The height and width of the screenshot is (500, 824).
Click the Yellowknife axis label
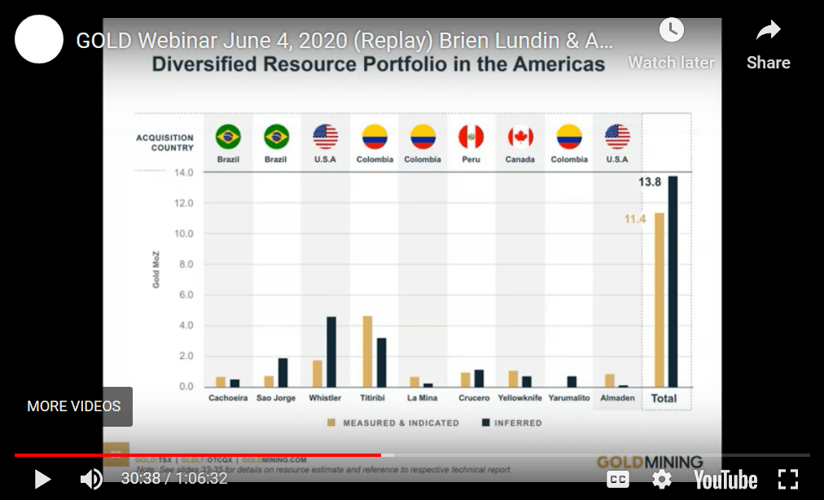[519, 398]
